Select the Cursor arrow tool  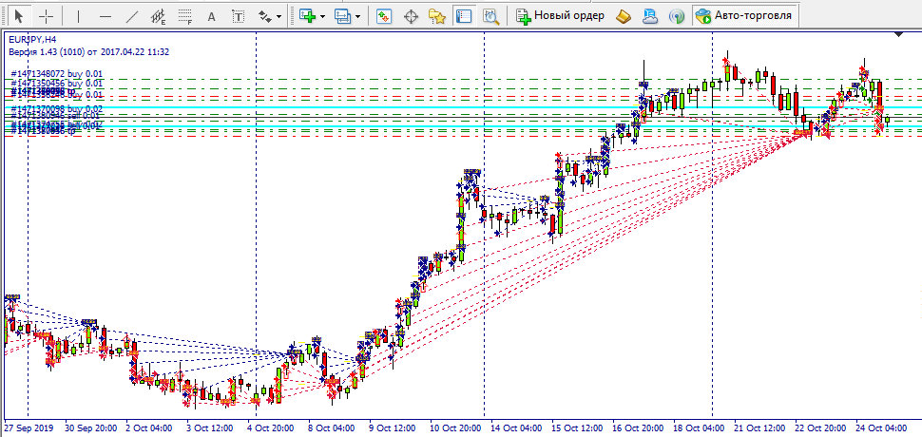pos(20,16)
